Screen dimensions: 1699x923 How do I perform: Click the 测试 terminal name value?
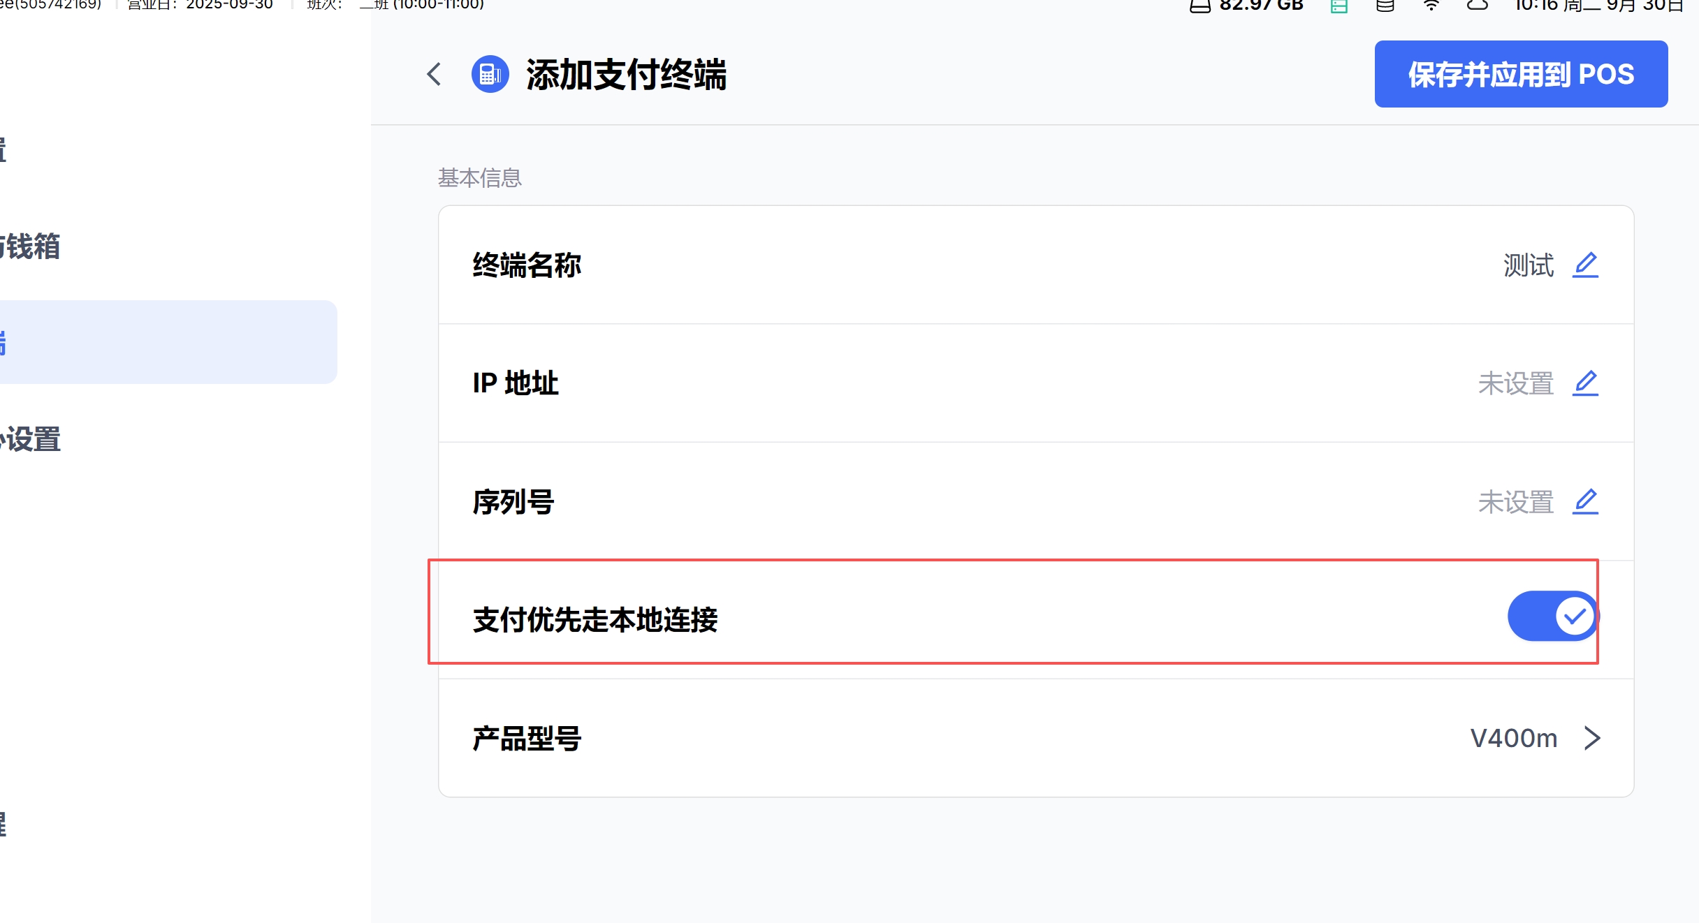(1528, 265)
